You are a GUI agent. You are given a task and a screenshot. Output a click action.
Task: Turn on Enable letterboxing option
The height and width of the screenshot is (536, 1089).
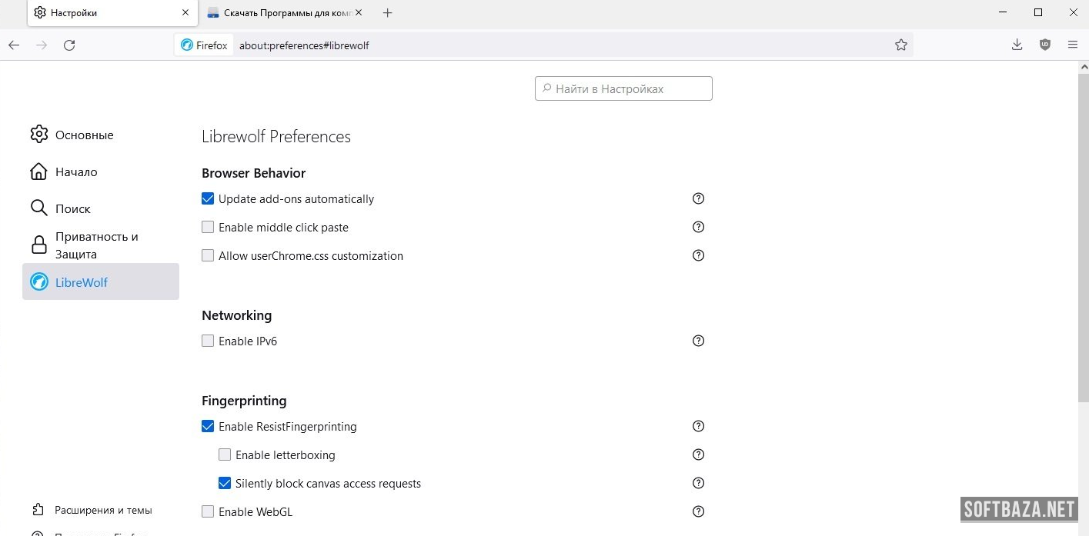click(225, 455)
